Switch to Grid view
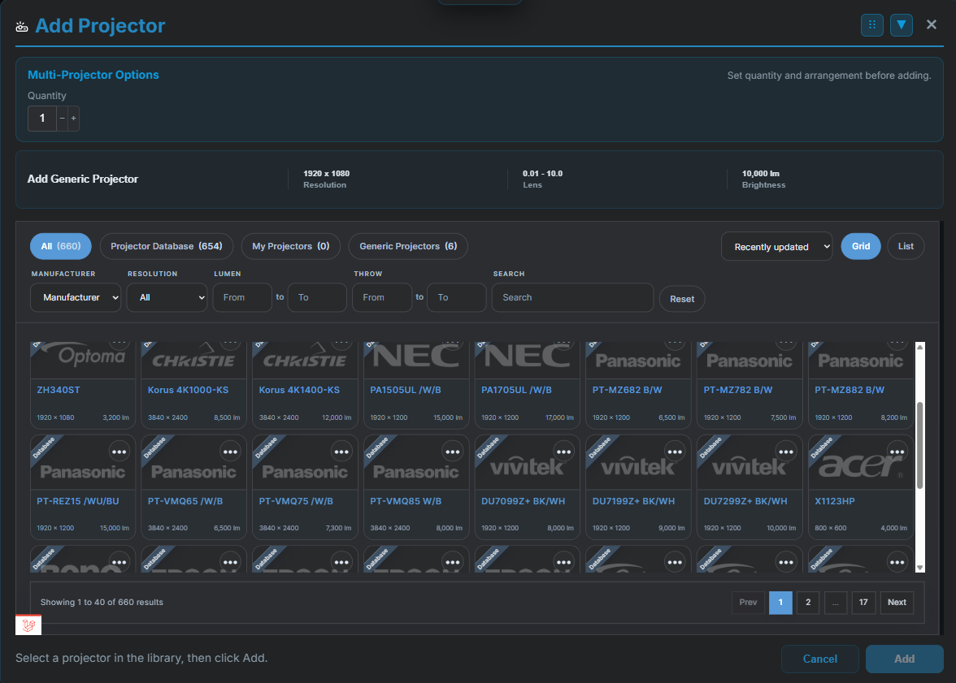The height and width of the screenshot is (683, 956). pyautogui.click(x=860, y=246)
